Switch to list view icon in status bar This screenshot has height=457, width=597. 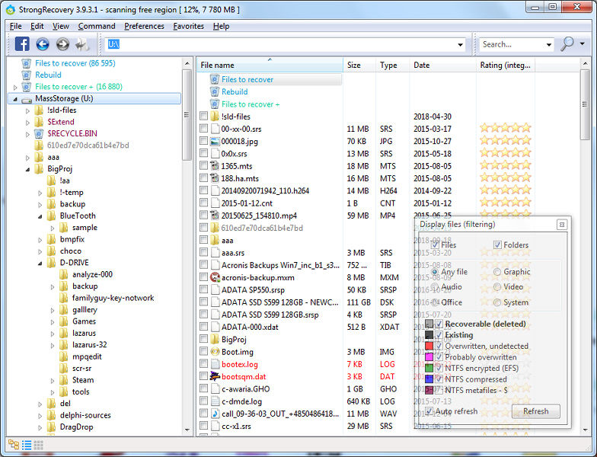click(27, 445)
